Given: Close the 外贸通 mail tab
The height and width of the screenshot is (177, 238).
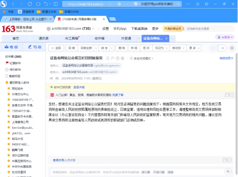Looking at the screenshot, I should 138,39.
